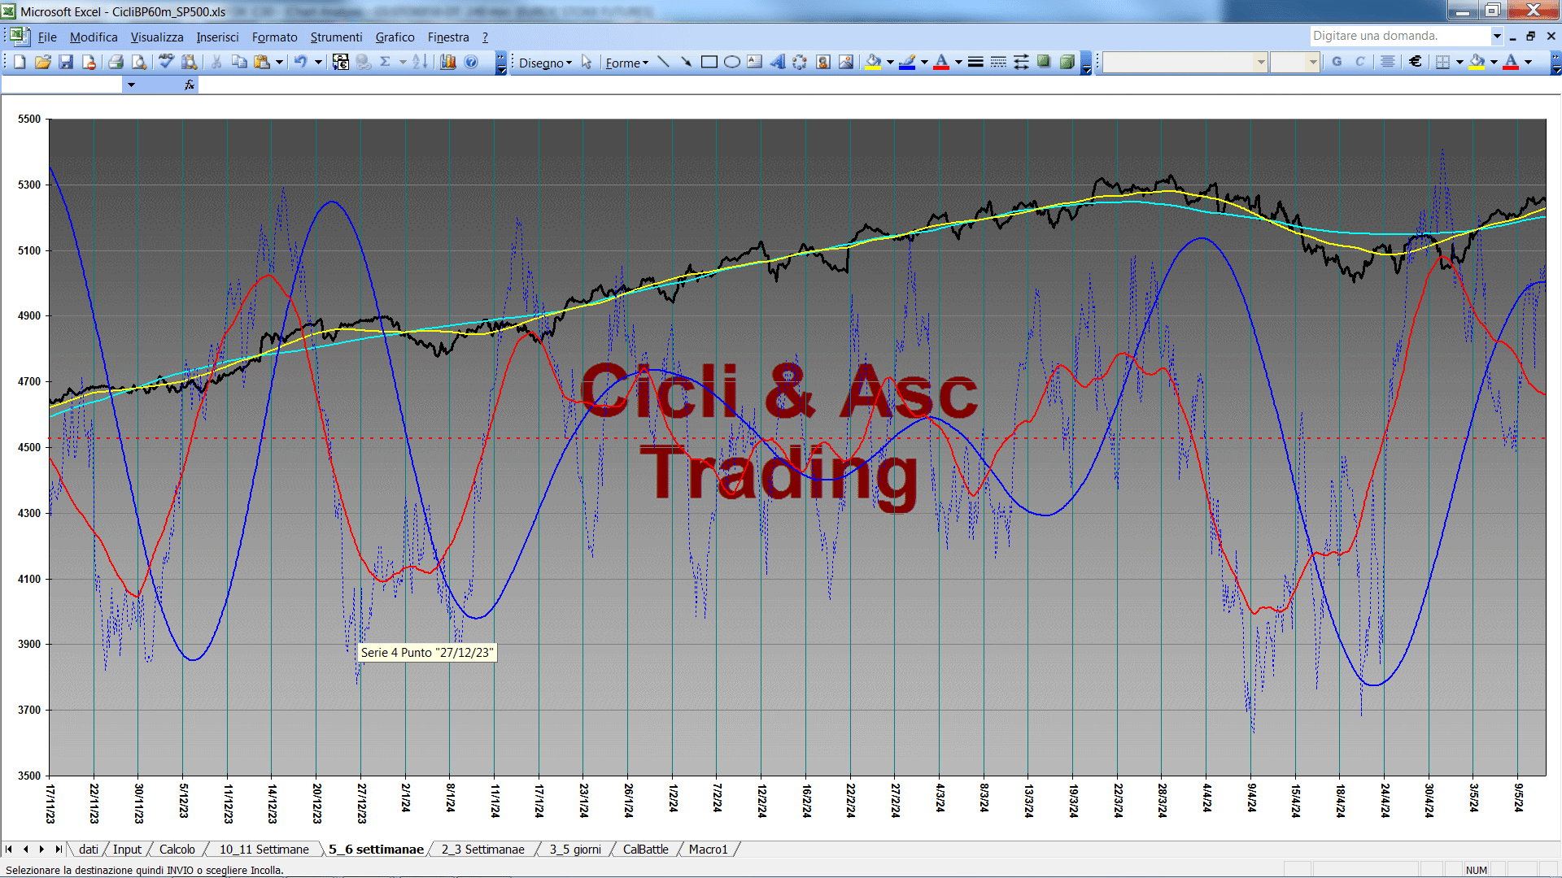Pick the drawing font color swatch (red)
Viewport: 1562px width, 878px height.
pos(941,62)
